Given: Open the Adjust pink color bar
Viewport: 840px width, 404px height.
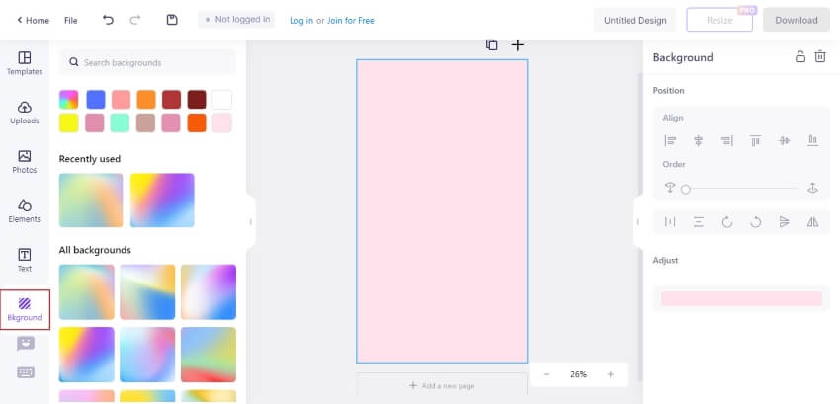Looking at the screenshot, I should [741, 298].
